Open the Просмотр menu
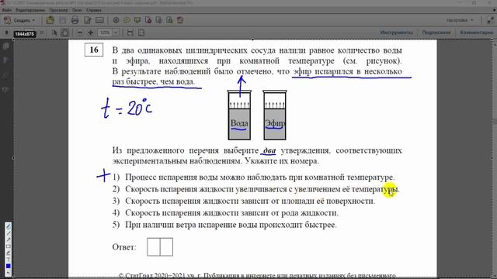497x279 pixels. tap(58, 10)
